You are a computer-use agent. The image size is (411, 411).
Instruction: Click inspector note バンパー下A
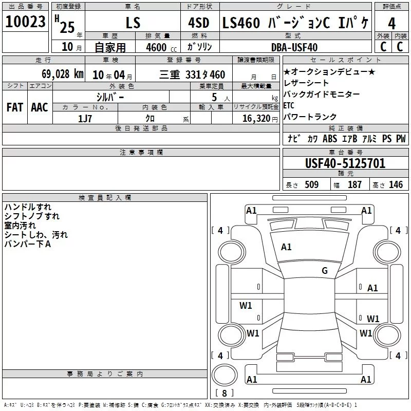(x=28, y=244)
